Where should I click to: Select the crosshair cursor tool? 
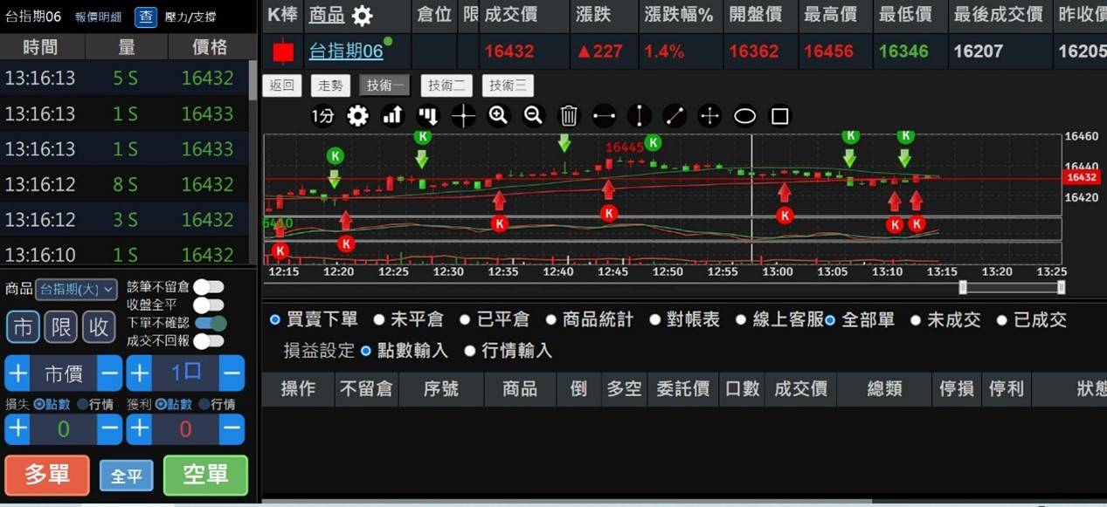(463, 116)
